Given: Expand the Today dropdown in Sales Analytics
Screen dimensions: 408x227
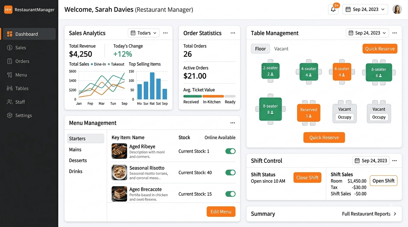Looking at the screenshot, I should (144, 33).
